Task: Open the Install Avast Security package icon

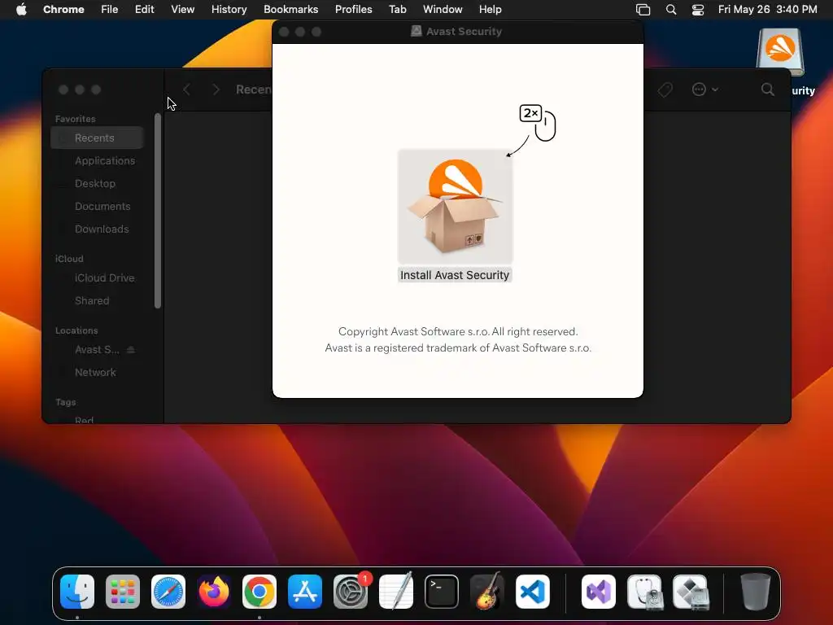Action: pyautogui.click(x=456, y=206)
